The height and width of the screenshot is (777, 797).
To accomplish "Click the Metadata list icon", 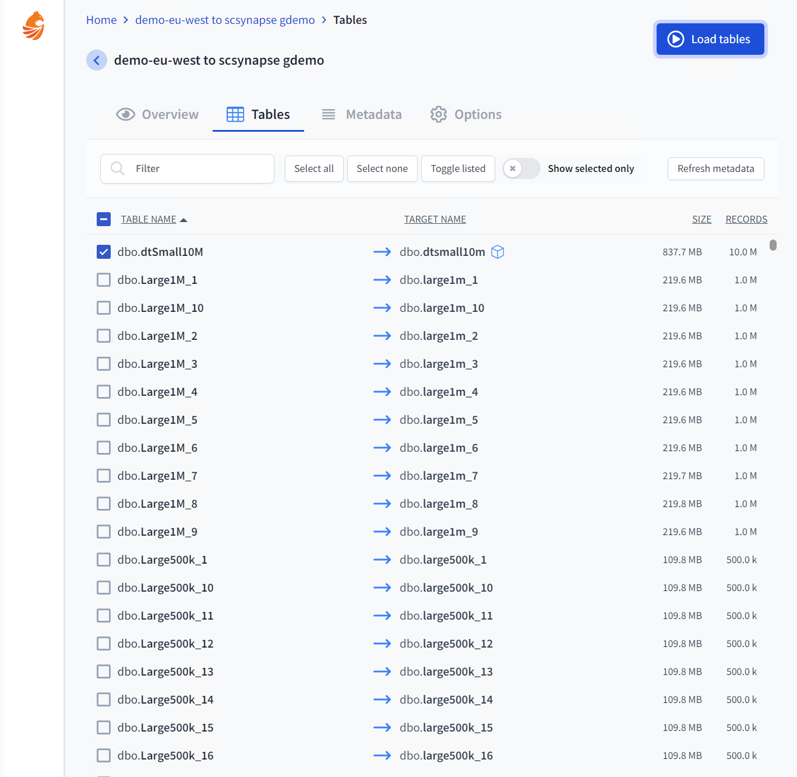I will click(329, 114).
